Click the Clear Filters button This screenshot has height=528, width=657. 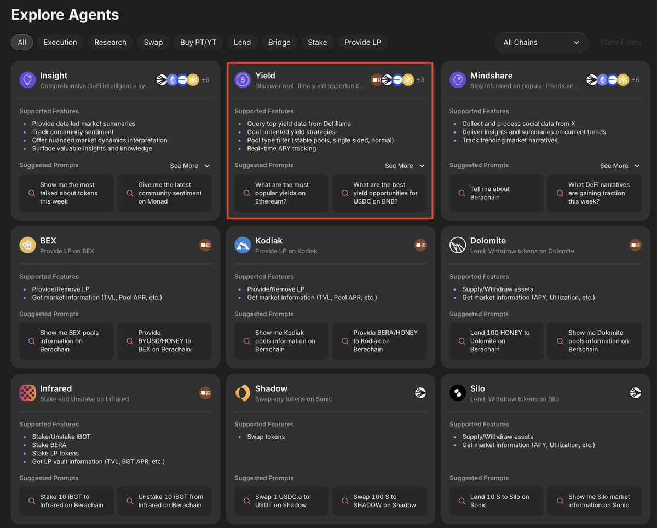click(x=621, y=42)
